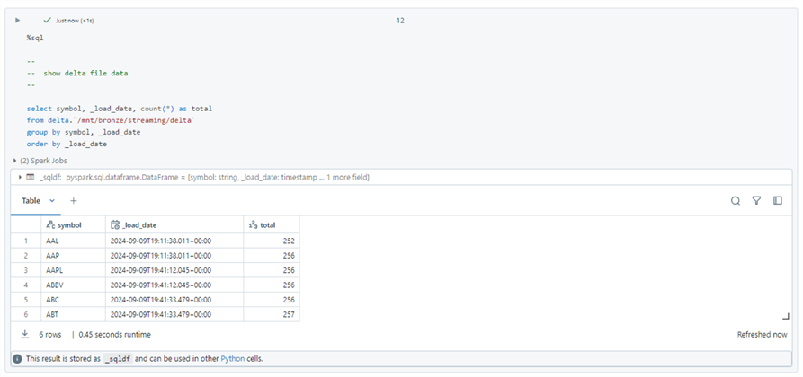Search the results table
Viewport: 803px width, 377px height.
[x=736, y=201]
